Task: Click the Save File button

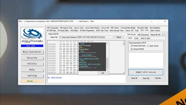Action: coord(146,78)
